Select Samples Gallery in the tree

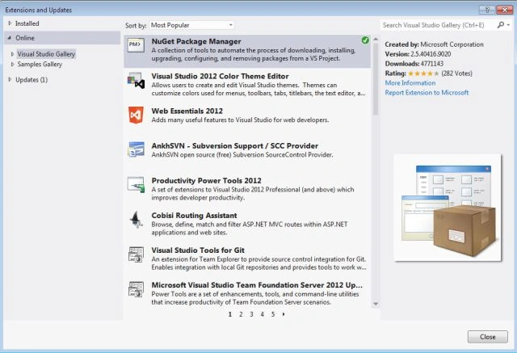[x=40, y=65]
